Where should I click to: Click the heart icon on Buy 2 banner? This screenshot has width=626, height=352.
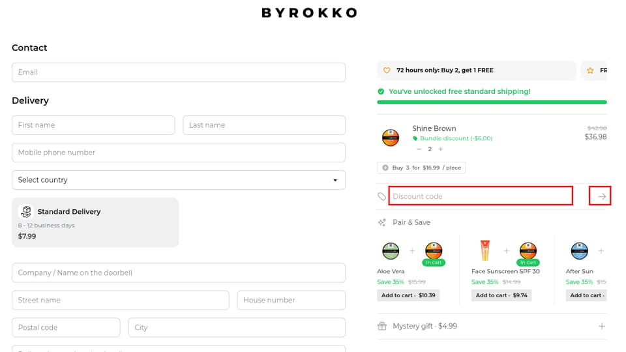click(x=387, y=70)
